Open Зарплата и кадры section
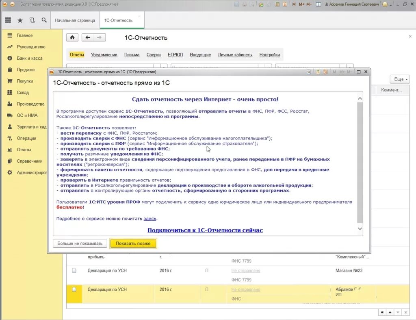Viewport: 416px width, 320px height. [31, 127]
